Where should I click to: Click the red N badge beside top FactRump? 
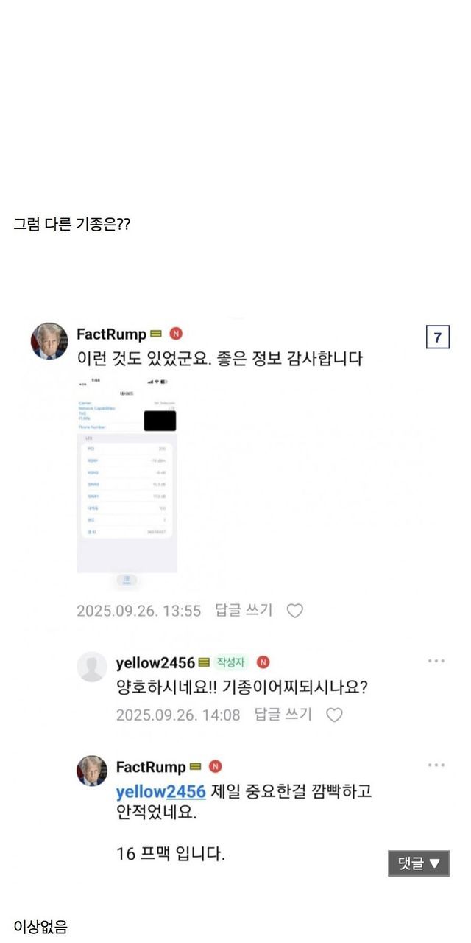tap(176, 334)
